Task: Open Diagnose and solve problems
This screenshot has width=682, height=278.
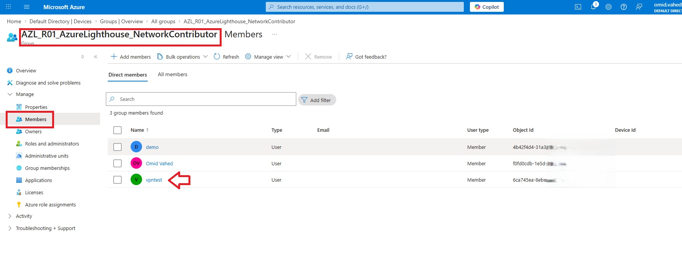Action: click(x=48, y=83)
